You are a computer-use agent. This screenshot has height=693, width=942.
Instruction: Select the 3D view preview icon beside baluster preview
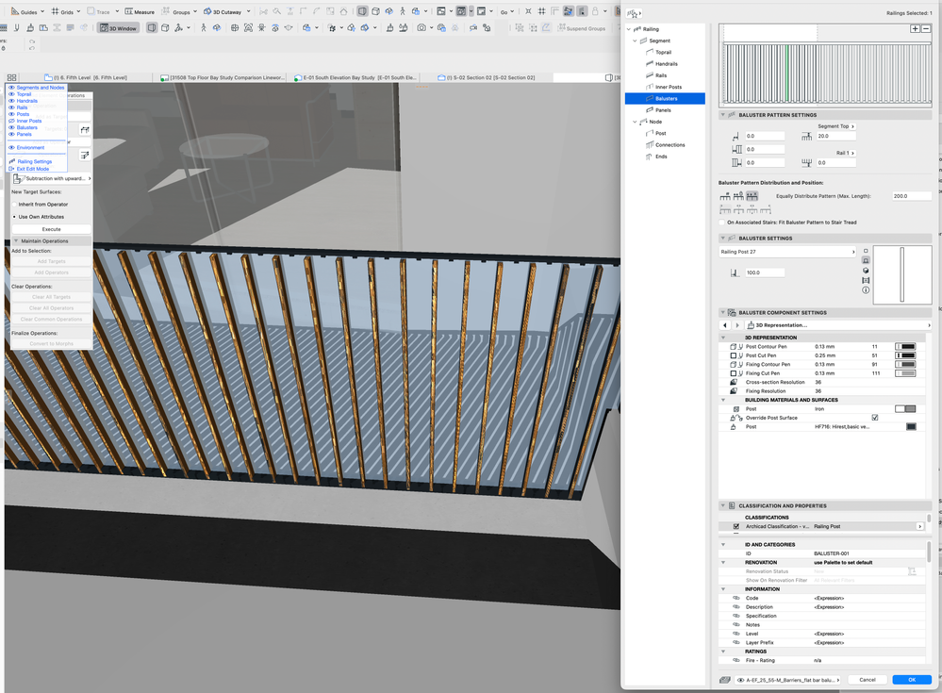click(865, 271)
